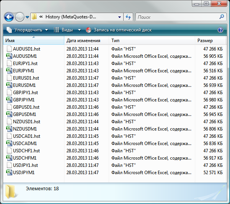The height and width of the screenshot is (204, 230).
Task: Open Help via the question mark icon
Action: pos(220,30)
